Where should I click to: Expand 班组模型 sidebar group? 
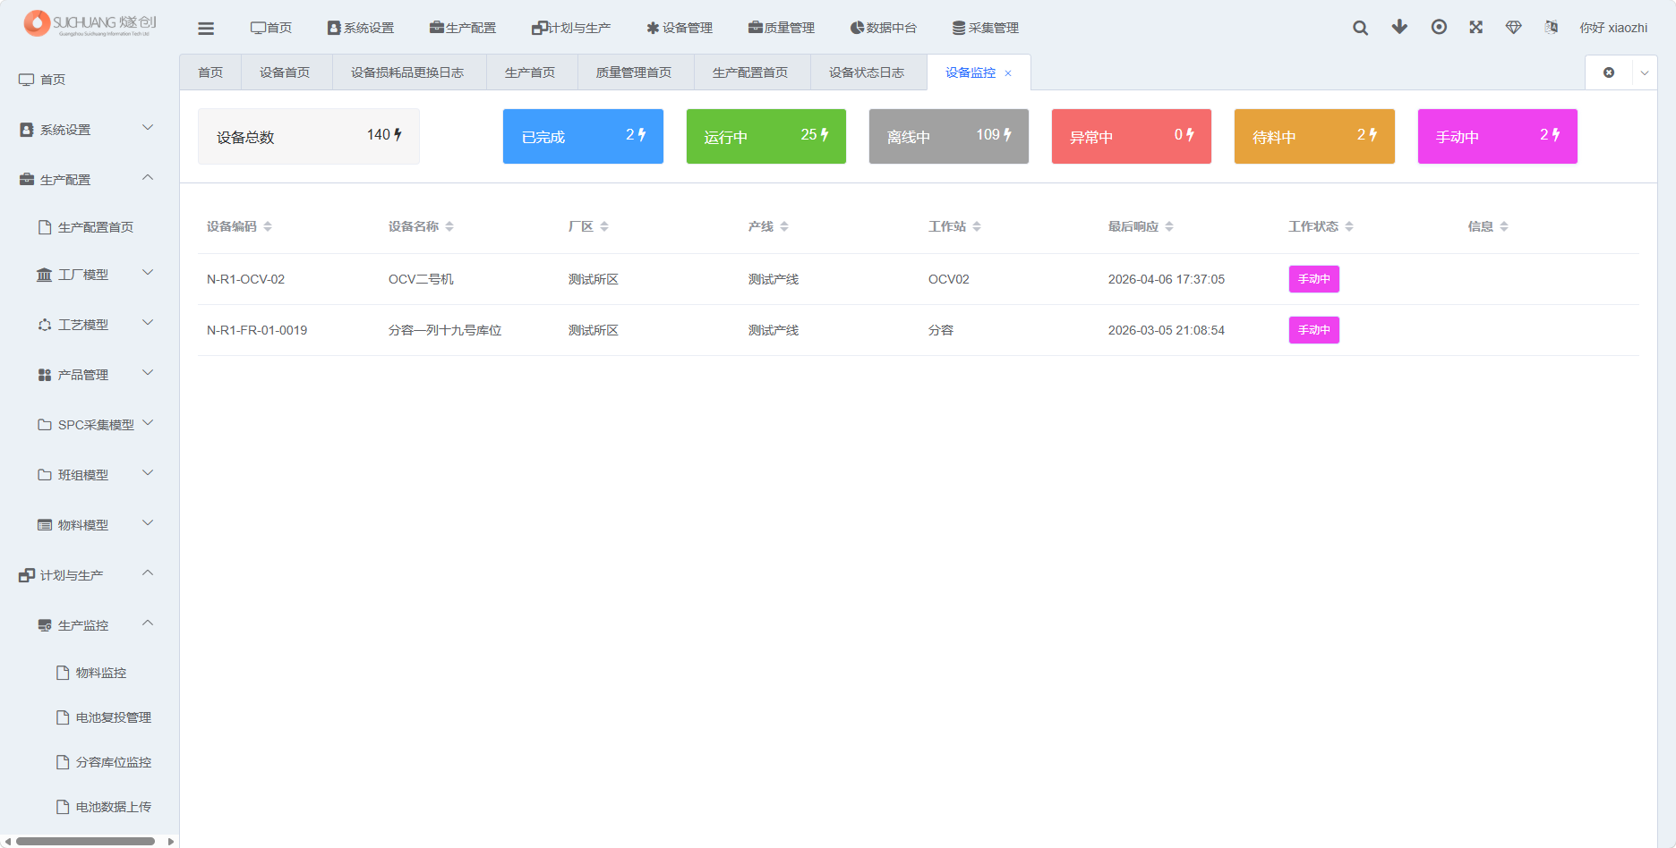pos(90,475)
